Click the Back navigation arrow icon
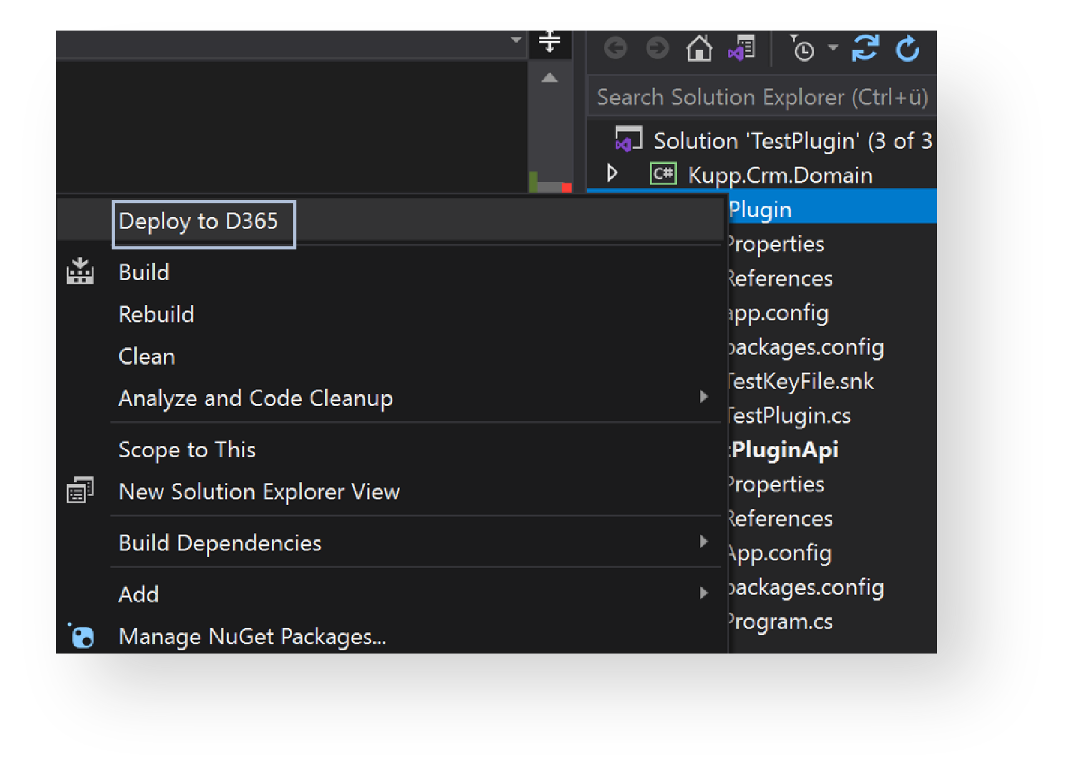Screen dimensions: 1065x777 tap(615, 48)
